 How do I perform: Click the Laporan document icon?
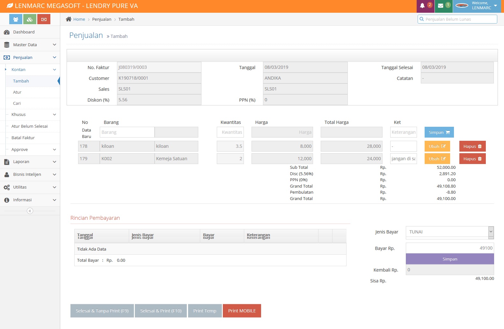[x=7, y=162]
